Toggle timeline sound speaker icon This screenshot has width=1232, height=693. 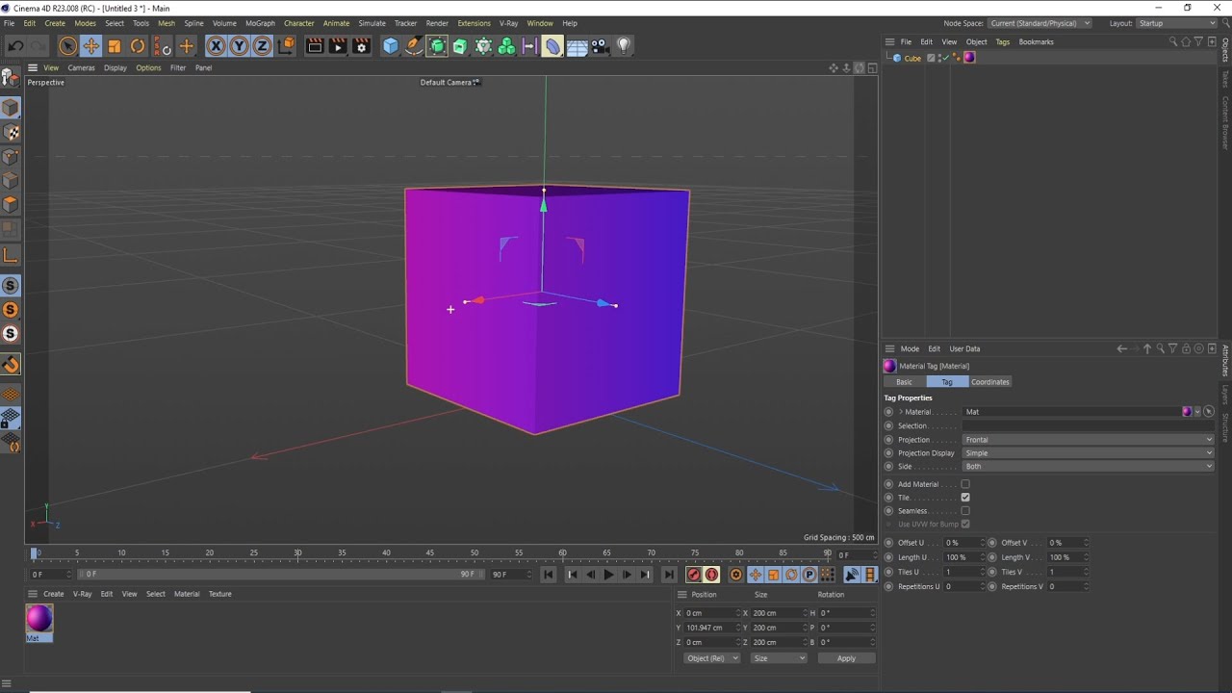[x=852, y=575]
